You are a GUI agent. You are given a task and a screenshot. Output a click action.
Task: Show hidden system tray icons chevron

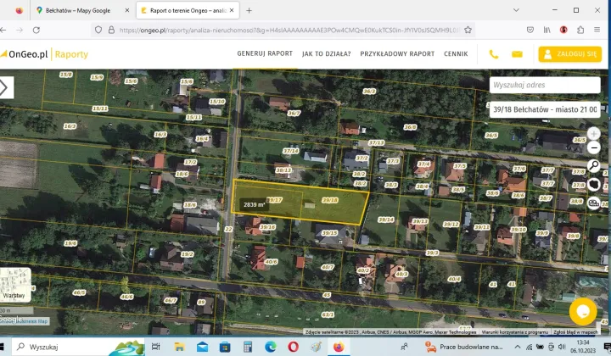click(517, 347)
